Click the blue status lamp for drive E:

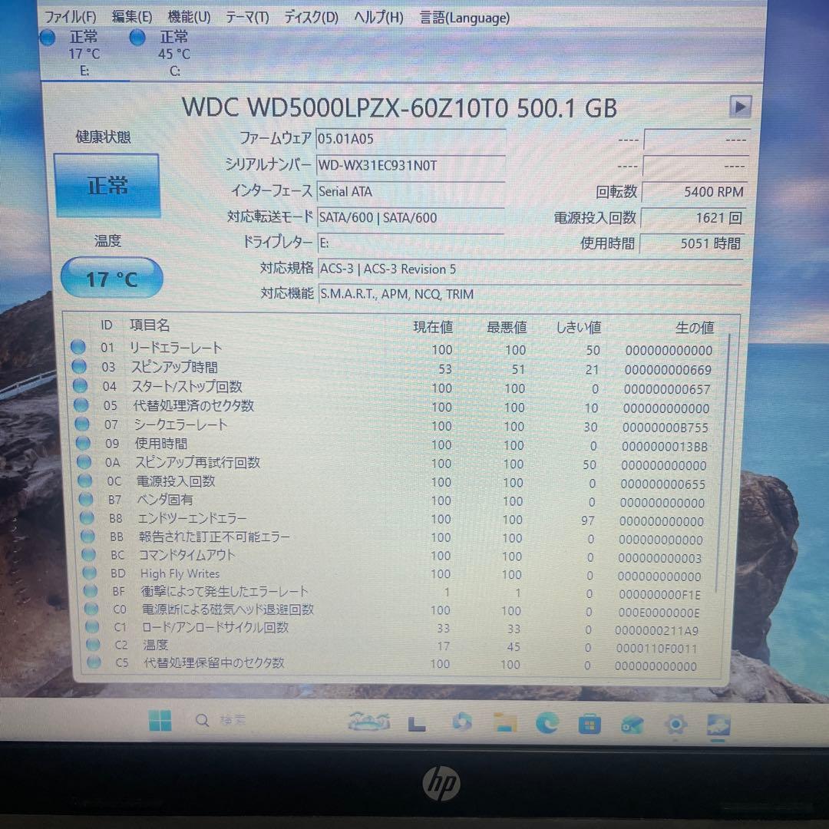click(47, 36)
